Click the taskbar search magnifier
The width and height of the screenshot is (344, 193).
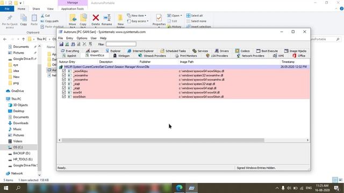pos(18,188)
